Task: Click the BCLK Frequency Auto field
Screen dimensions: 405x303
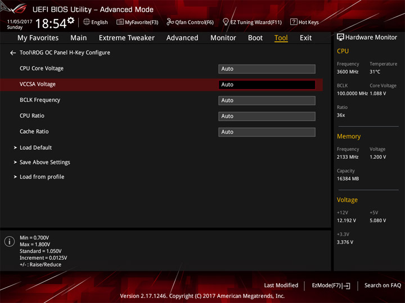Action: tap(267, 100)
